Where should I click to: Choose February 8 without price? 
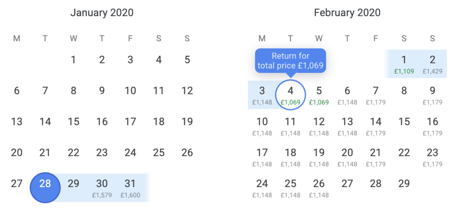(404, 91)
